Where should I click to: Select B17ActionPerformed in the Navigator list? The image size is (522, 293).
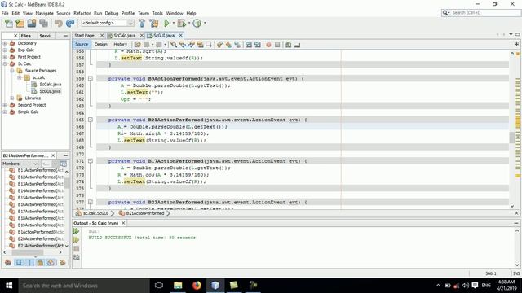coord(37,212)
